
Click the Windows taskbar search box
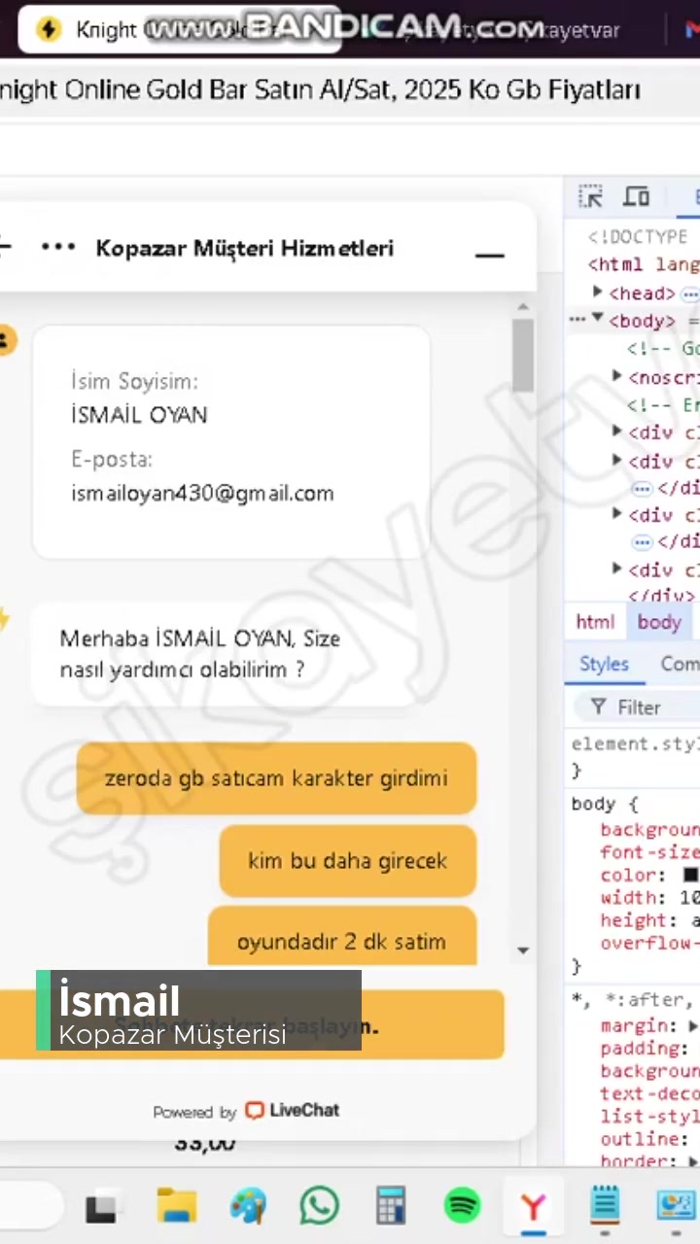29,1207
